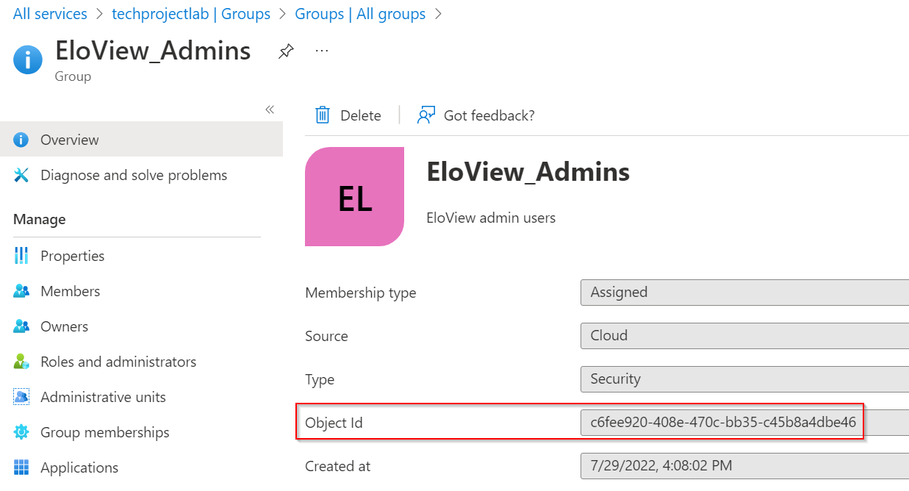
Task: Click the wrench Diagnose icon
Action: (21, 175)
